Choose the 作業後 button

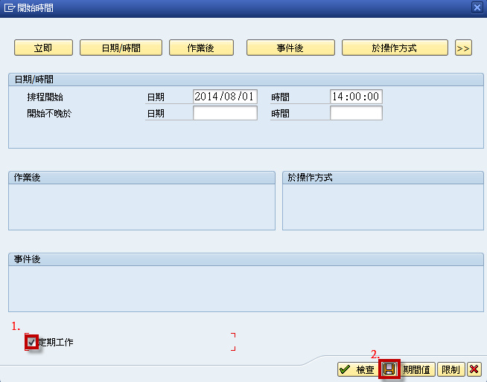coord(201,48)
